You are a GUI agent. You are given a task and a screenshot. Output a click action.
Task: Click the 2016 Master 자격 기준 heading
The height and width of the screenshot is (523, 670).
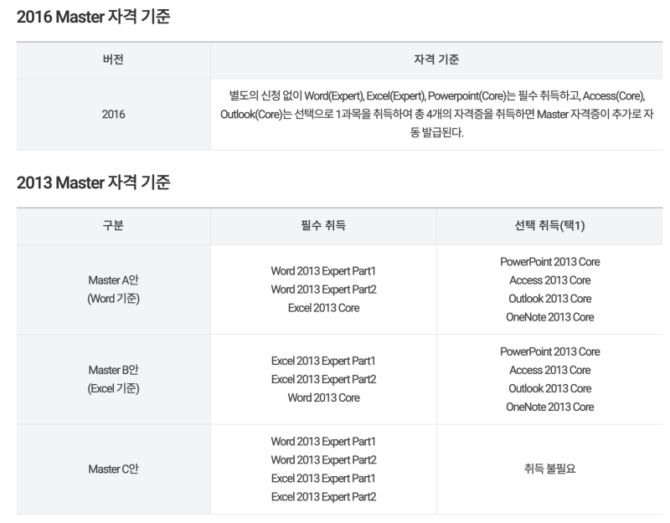(x=93, y=17)
